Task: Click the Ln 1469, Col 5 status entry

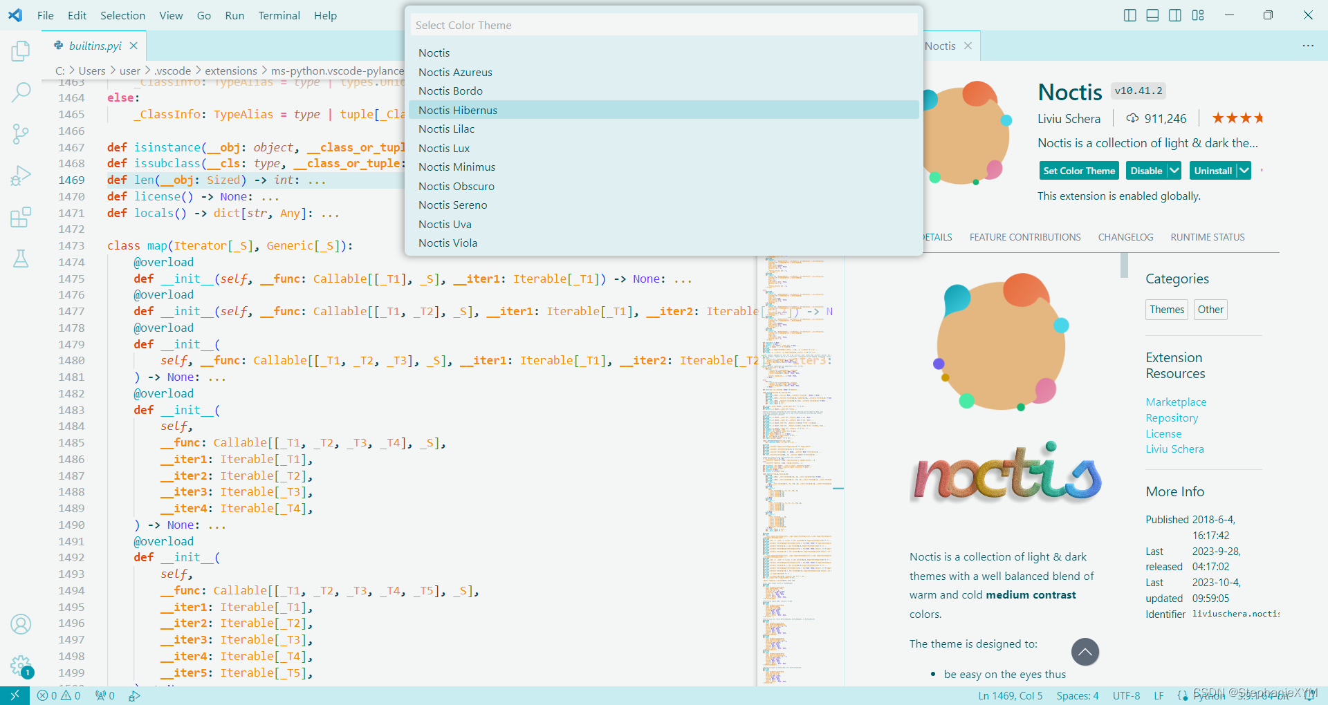Action: coord(1011,695)
